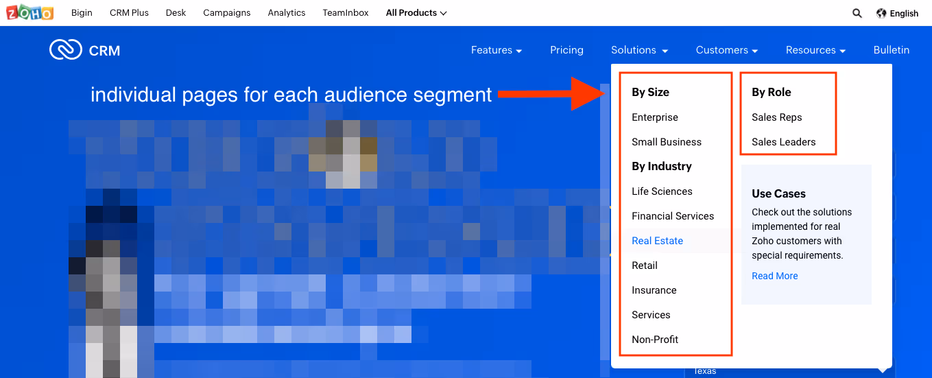Choose Financial Services industry
This screenshot has height=378, width=932.
click(673, 216)
